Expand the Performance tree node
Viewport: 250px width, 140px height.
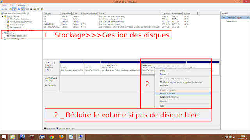coord(5,28)
